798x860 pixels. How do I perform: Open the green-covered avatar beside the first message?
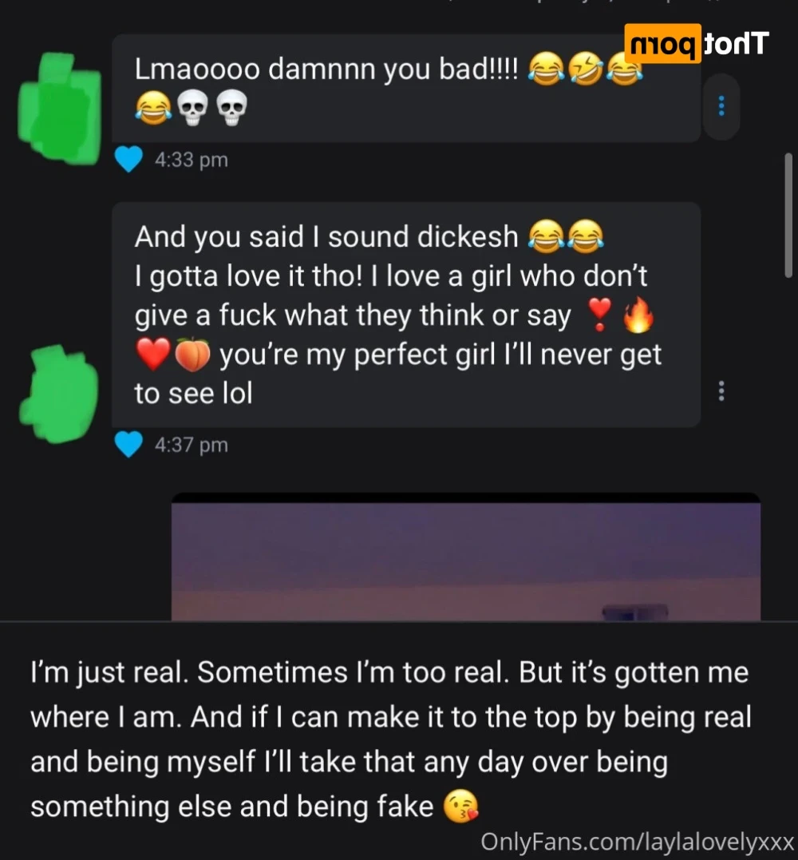tap(59, 108)
